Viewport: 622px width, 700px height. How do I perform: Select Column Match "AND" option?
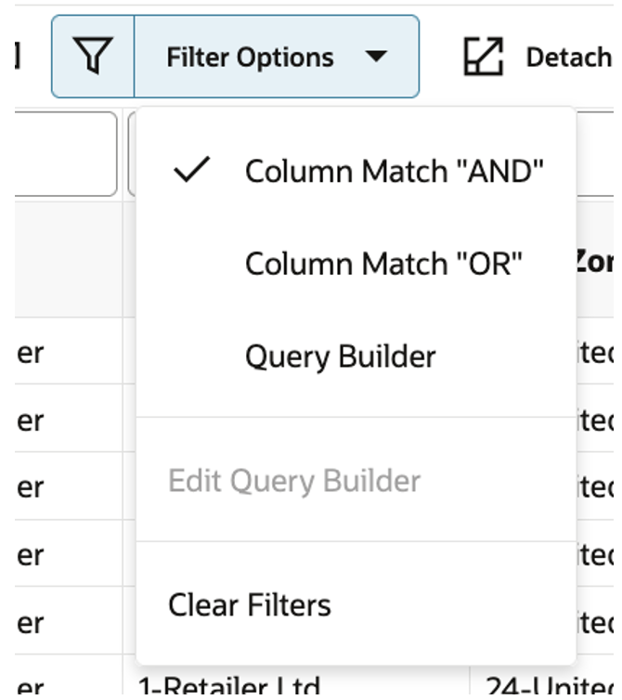coord(394,171)
